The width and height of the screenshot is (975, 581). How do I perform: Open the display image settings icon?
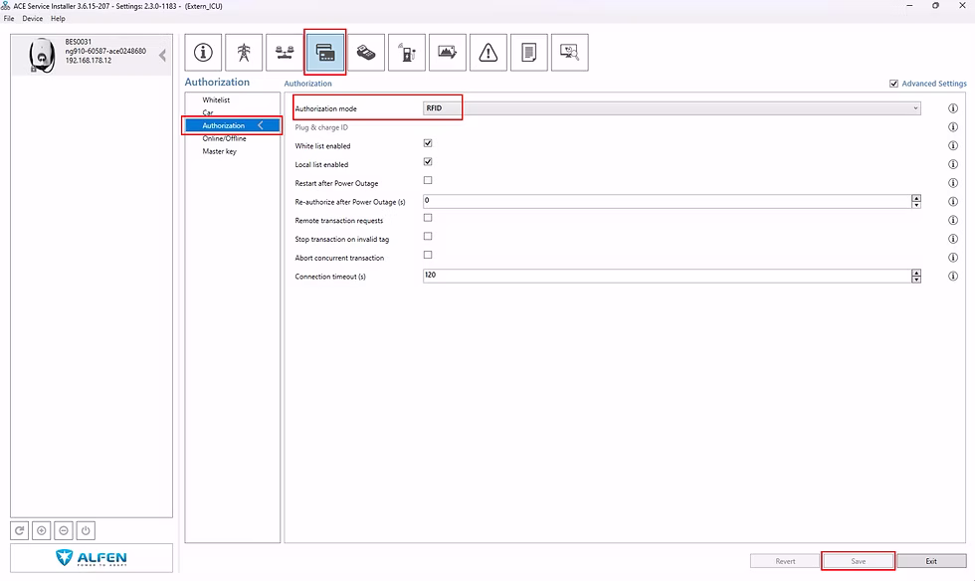(448, 53)
